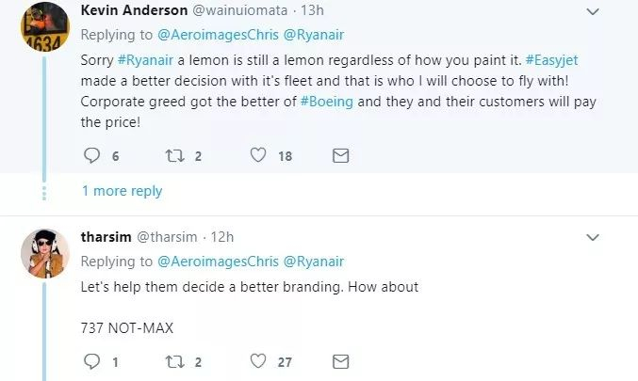Open the #Ryanair hashtag in tweet

click(x=145, y=60)
